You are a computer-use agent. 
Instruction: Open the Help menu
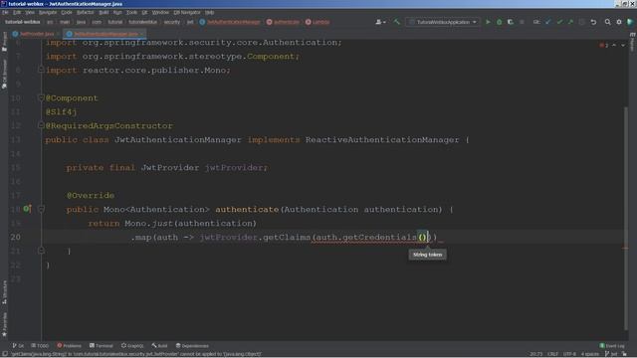pyautogui.click(x=210, y=13)
